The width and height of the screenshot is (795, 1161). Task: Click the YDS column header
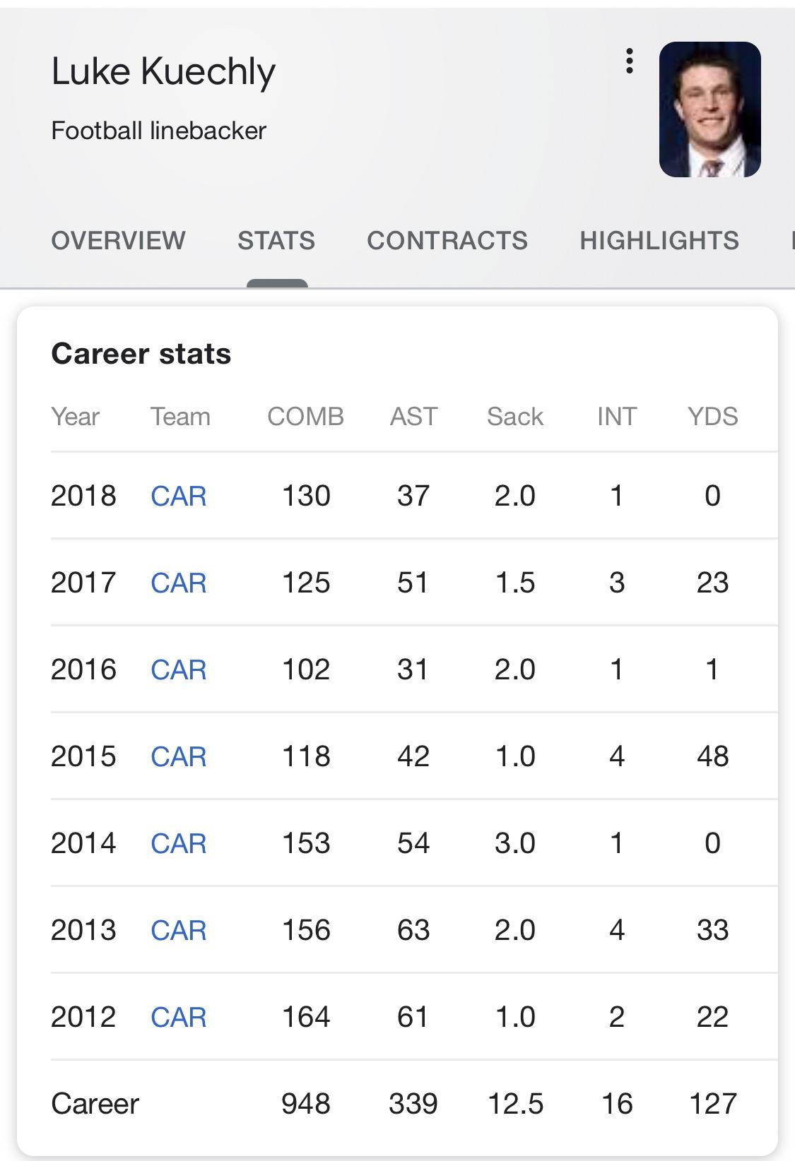712,417
